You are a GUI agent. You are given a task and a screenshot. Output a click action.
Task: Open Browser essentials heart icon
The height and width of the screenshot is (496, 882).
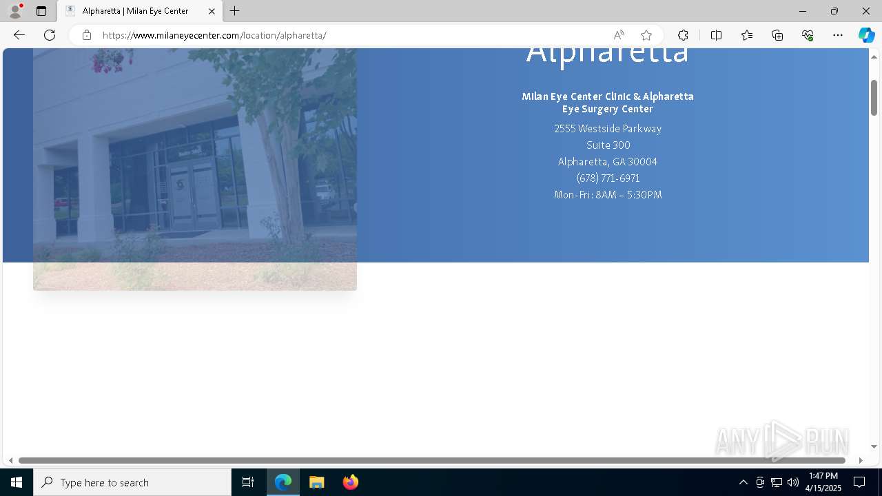point(808,35)
